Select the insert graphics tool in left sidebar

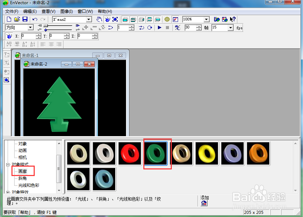point(7,72)
